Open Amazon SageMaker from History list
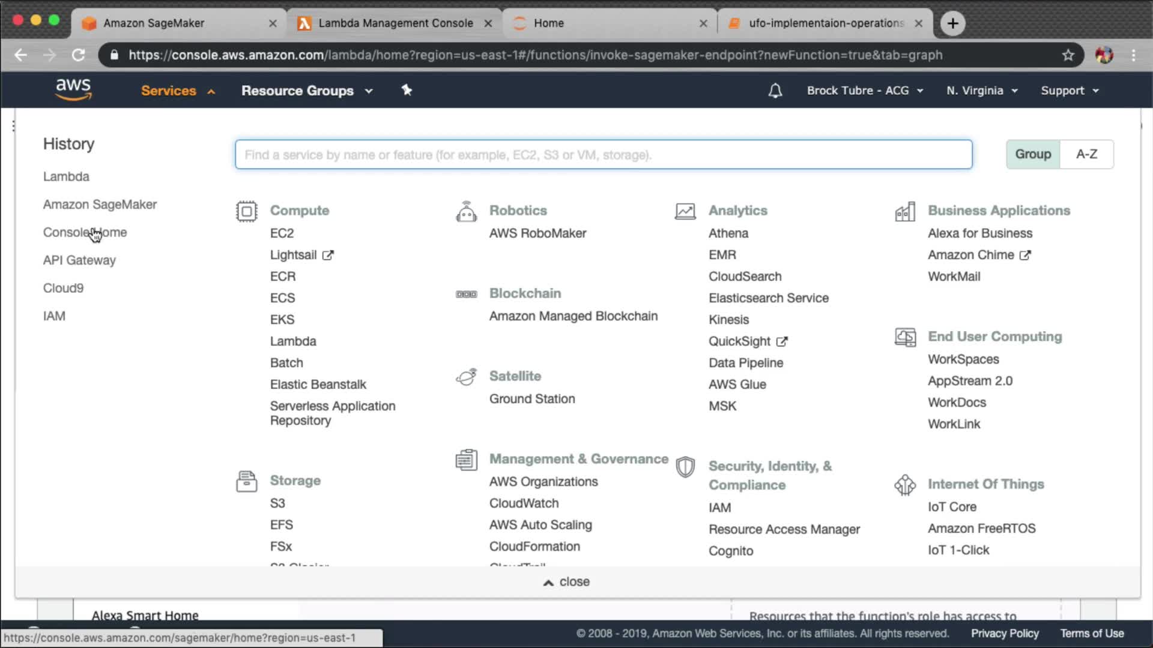The width and height of the screenshot is (1153, 648). (100, 205)
